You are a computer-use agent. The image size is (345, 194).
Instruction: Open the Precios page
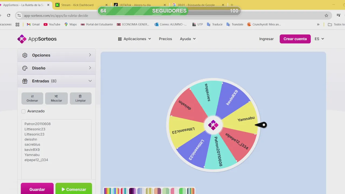click(x=165, y=39)
